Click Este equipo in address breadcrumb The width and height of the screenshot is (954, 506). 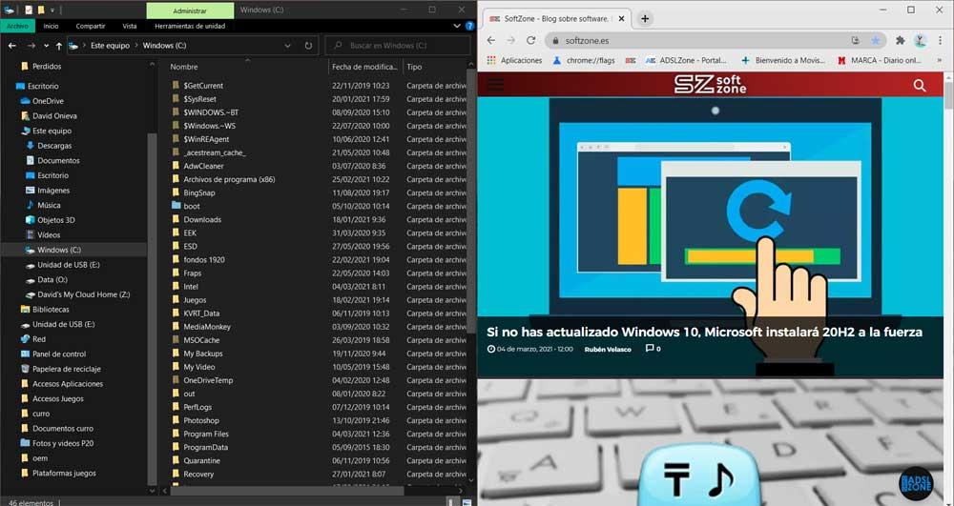[110, 46]
